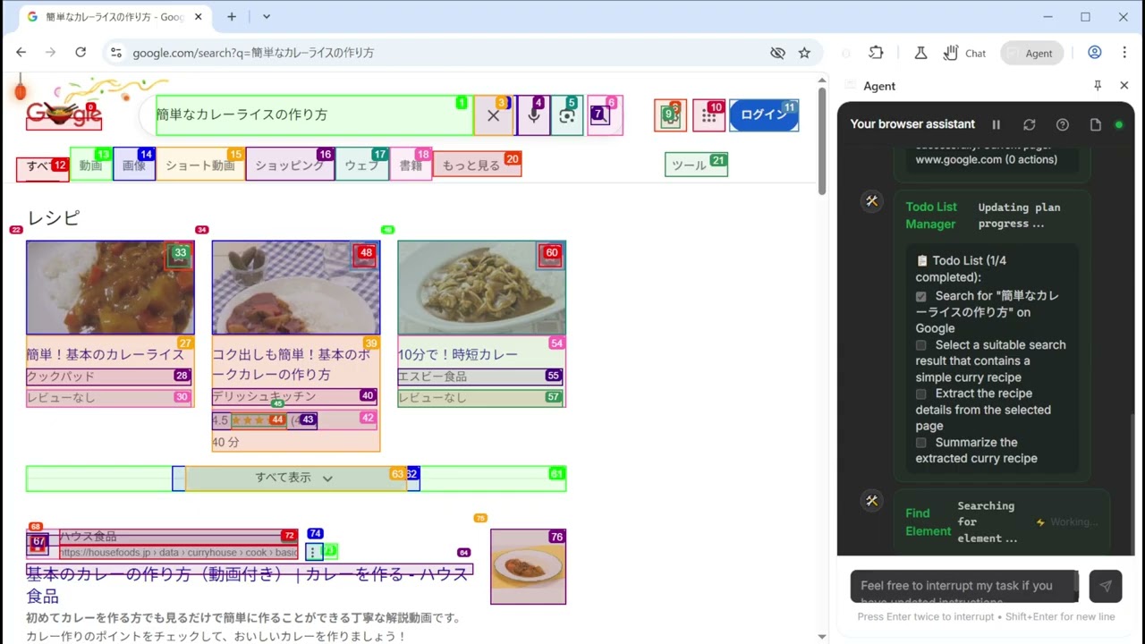Open the assistant document page icon
Screen dimensions: 1145x644
point(1095,124)
